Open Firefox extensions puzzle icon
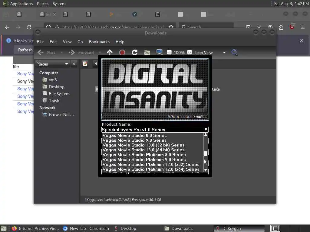The height and width of the screenshot is (232, 310). [x=281, y=27]
